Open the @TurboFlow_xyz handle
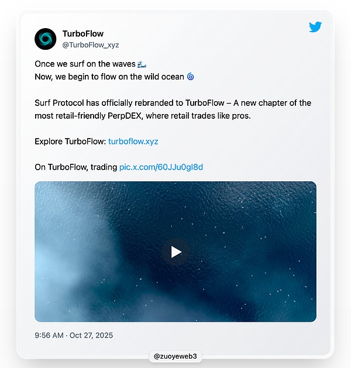351x368 pixels. tap(91, 44)
